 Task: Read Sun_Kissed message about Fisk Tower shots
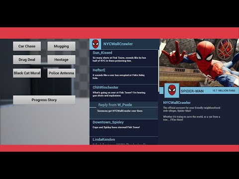tap(119, 59)
